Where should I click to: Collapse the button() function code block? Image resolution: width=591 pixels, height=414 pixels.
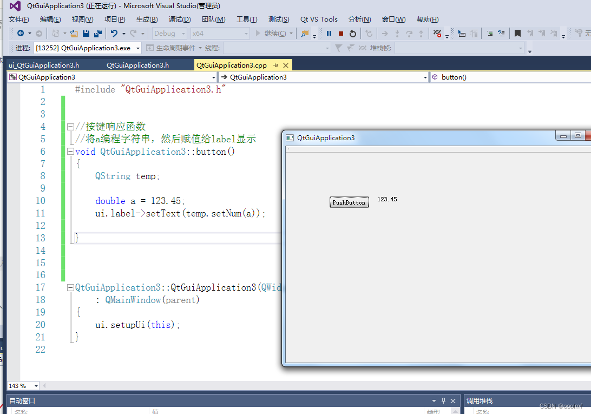tap(70, 152)
